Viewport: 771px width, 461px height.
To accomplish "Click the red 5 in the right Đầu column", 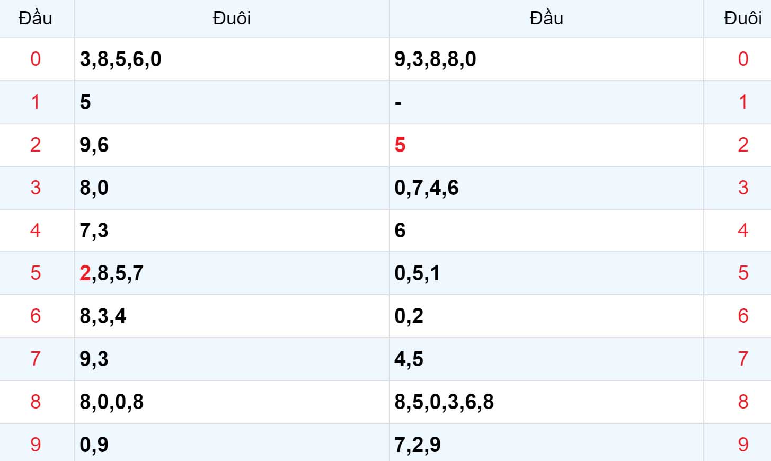I will [400, 145].
